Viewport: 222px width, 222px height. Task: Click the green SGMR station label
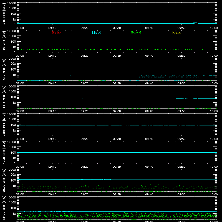click(136, 32)
